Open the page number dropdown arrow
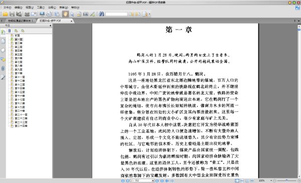The image size is (301, 183). coord(153,180)
